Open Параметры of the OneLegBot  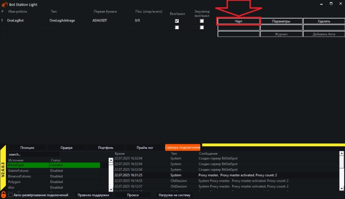click(281, 21)
